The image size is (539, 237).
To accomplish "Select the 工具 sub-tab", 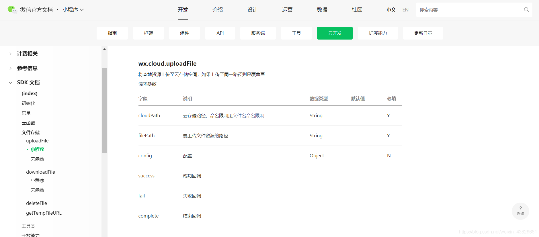I will point(296,33).
